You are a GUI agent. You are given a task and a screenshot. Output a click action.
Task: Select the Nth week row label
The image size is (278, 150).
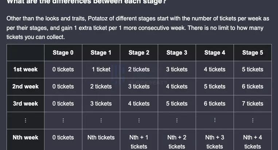[26, 137]
